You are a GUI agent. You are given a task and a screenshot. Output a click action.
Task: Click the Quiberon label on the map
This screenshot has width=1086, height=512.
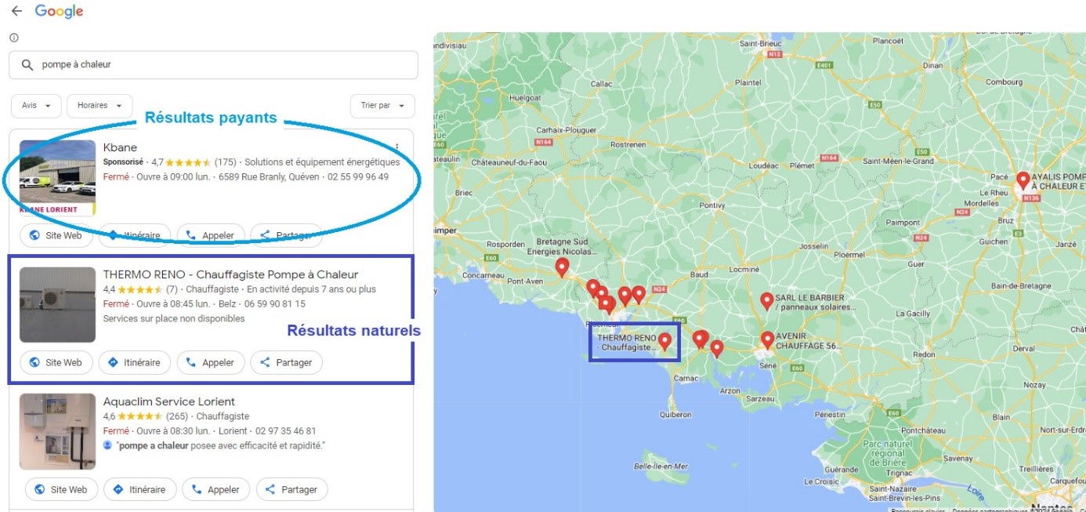pos(675,415)
